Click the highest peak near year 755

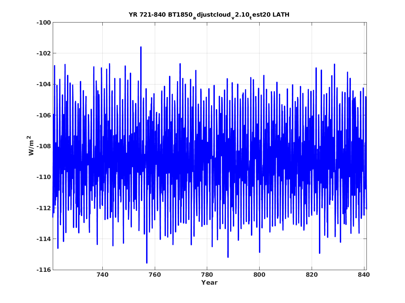[141, 47]
